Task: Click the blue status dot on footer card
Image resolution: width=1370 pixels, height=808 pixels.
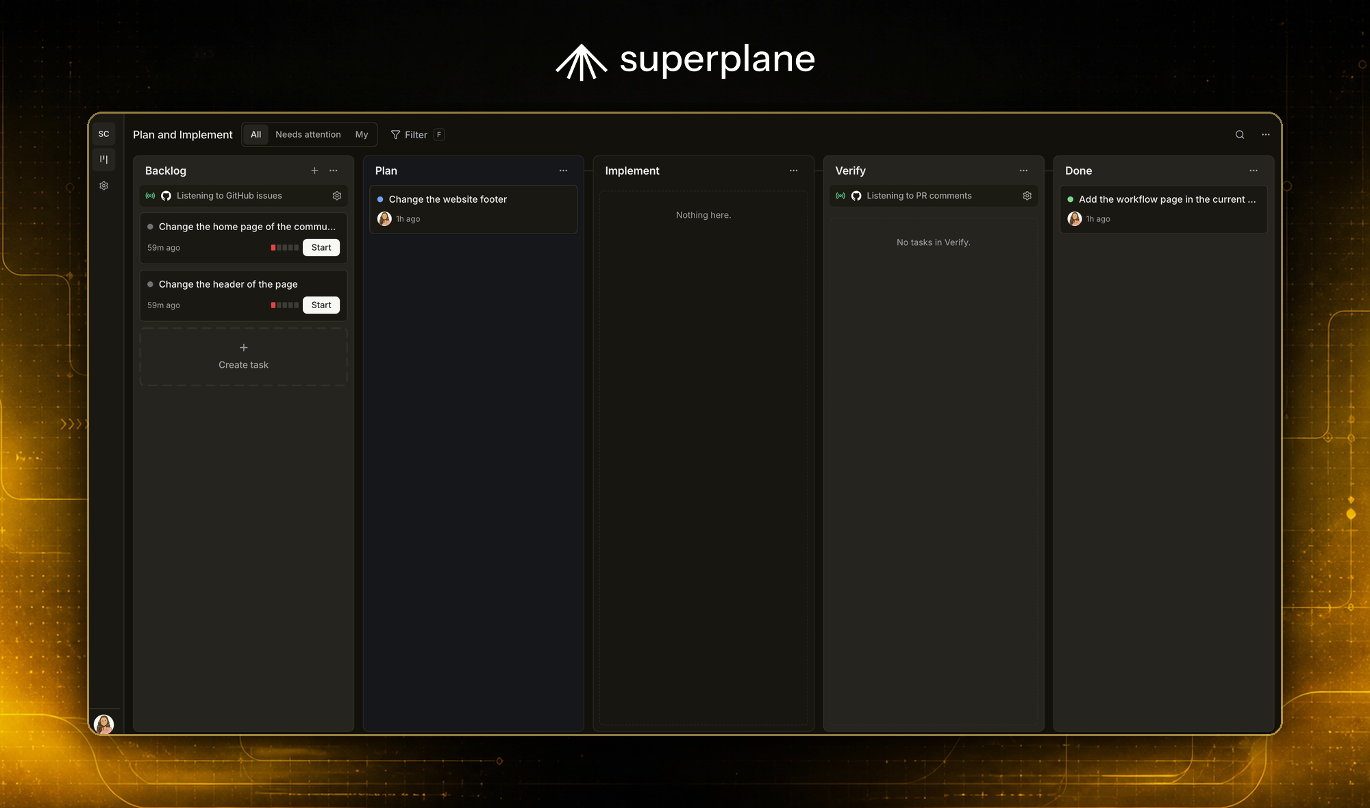Action: point(380,199)
